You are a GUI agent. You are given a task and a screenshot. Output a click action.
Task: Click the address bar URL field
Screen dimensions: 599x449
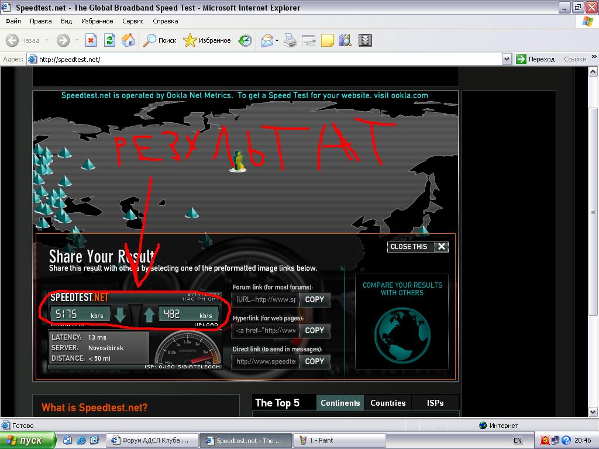(264, 59)
